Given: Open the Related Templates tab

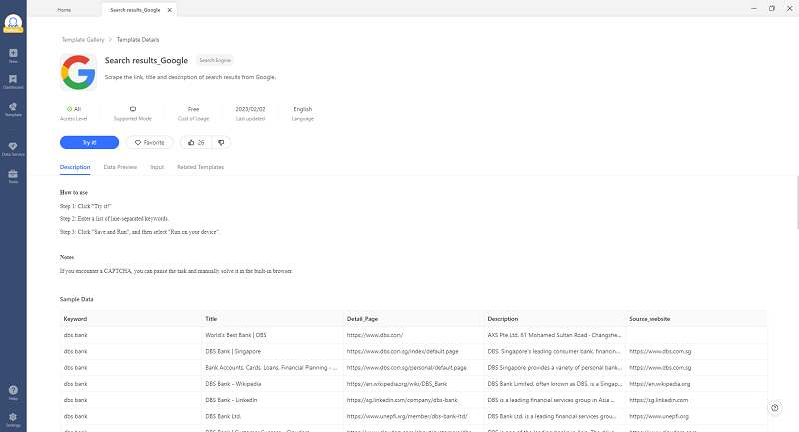Looking at the screenshot, I should click(x=201, y=167).
